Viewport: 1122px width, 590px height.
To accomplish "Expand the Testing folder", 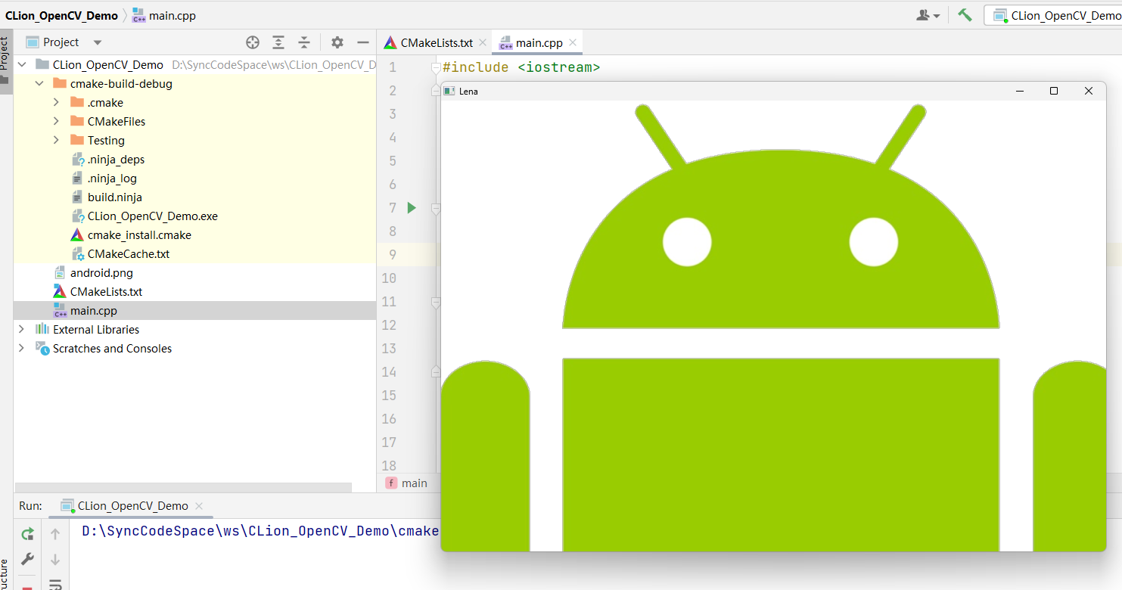I will point(57,140).
